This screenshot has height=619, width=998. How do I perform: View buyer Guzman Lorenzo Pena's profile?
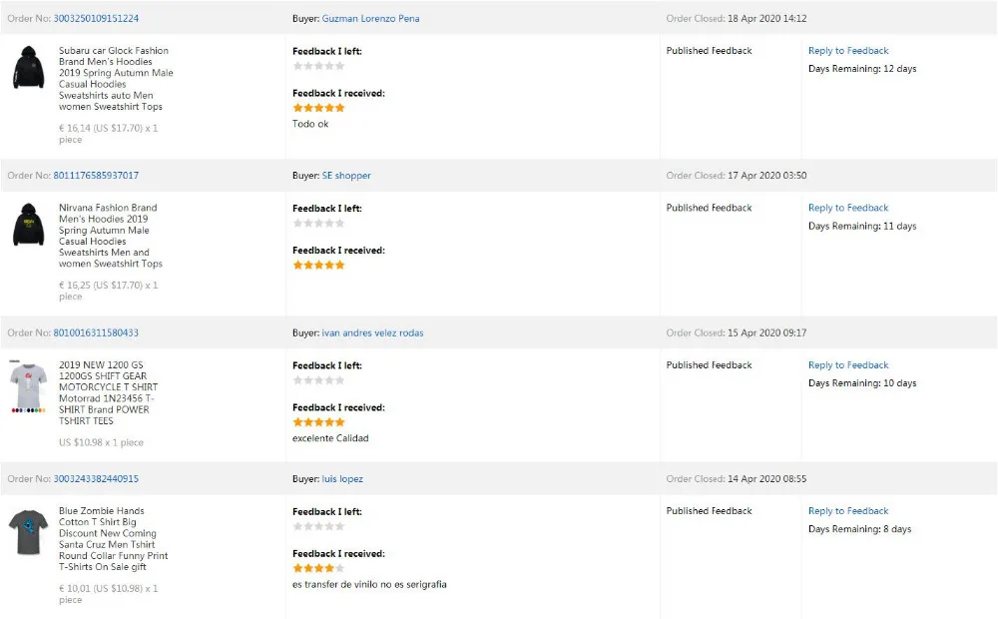[x=370, y=18]
